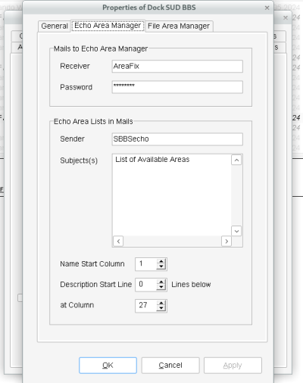Viewport: 303px width, 383px height.
Task: Click the Subjects list scroll left arrow
Action: [x=118, y=241]
